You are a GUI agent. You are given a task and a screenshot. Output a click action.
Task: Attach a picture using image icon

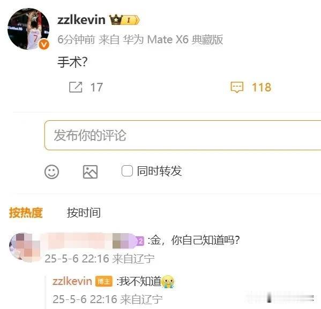(x=90, y=172)
